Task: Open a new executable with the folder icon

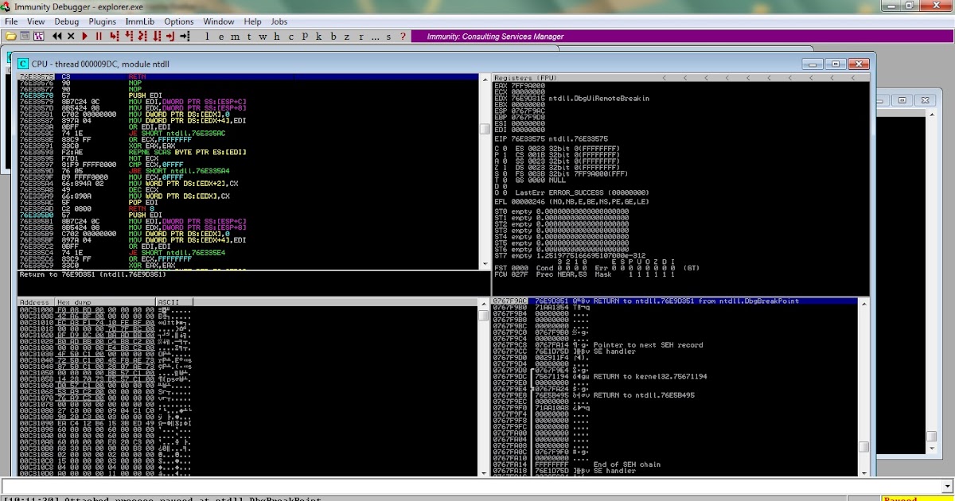Action: pos(10,36)
